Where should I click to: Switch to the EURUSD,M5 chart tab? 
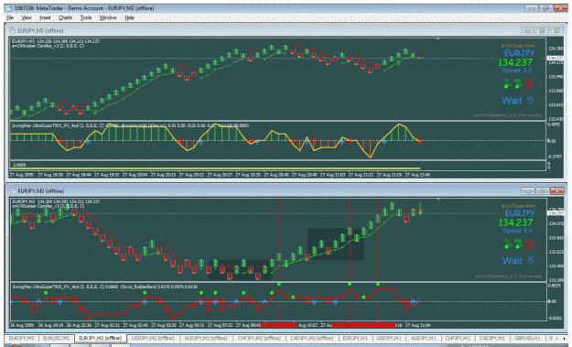coord(56,339)
